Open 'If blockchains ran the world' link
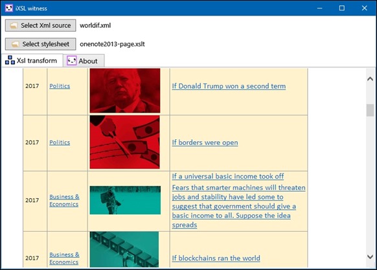Viewport: 377px width, 270px height. tap(216, 258)
